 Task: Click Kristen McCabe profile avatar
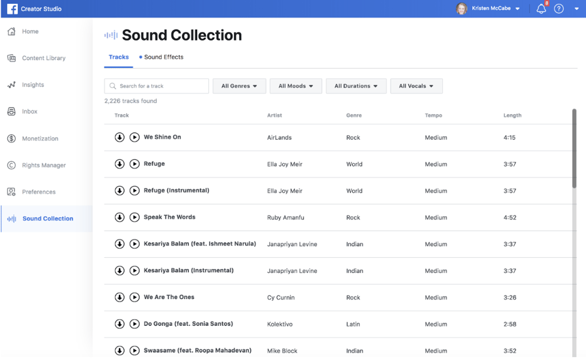tap(462, 8)
